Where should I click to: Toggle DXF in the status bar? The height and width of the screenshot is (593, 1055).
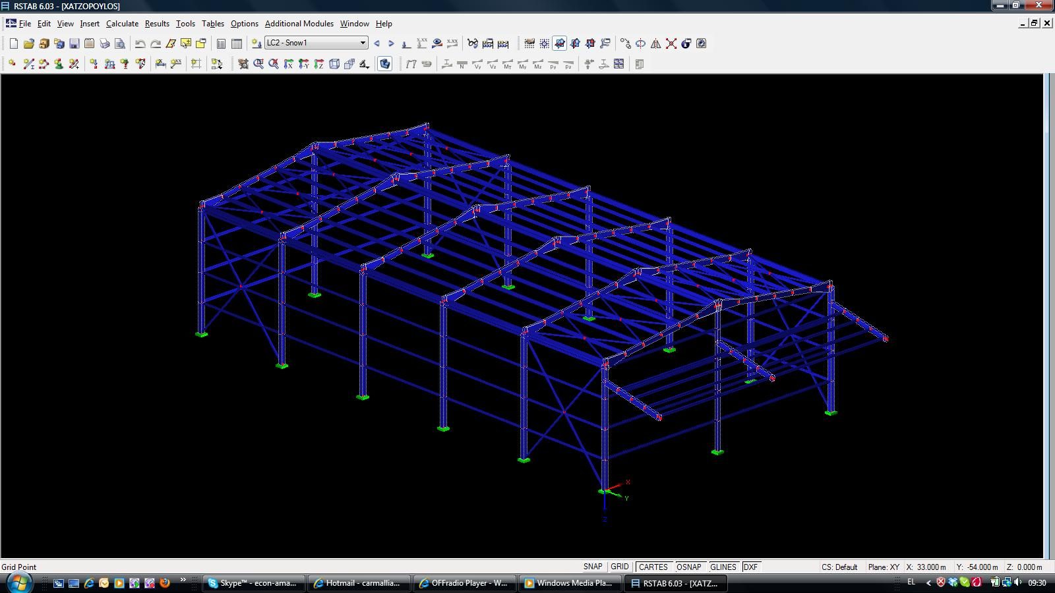tap(750, 567)
